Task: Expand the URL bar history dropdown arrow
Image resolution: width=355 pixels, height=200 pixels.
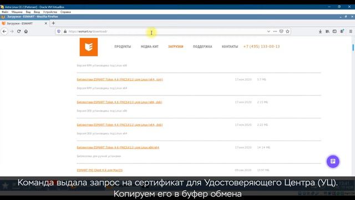Action: (268, 32)
